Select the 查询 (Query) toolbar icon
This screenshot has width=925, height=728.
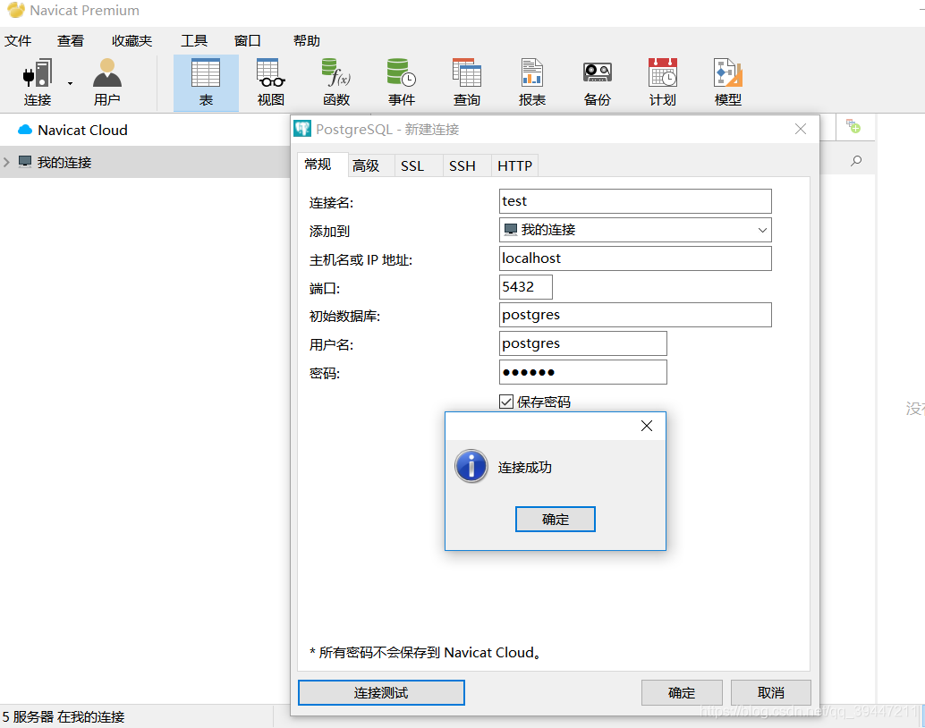[x=467, y=82]
